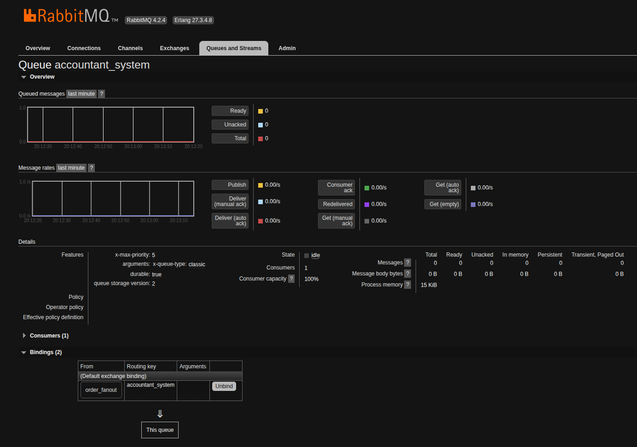Unbind the order_fanout binding
Viewport: 637px width, 447px height.
[224, 386]
